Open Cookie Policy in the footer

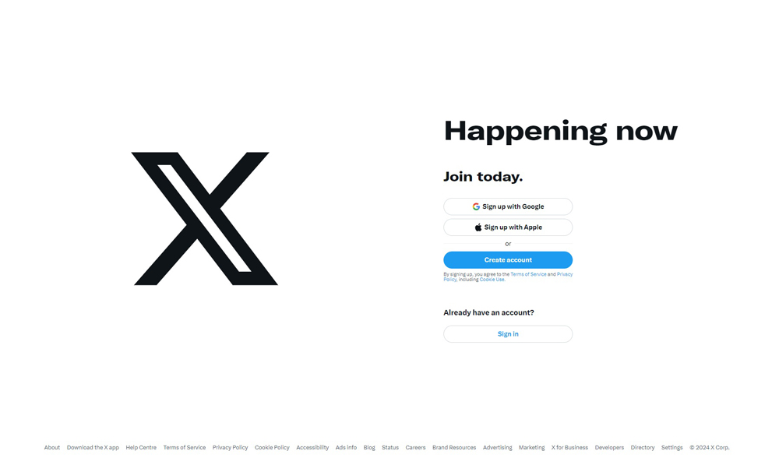[x=272, y=448]
